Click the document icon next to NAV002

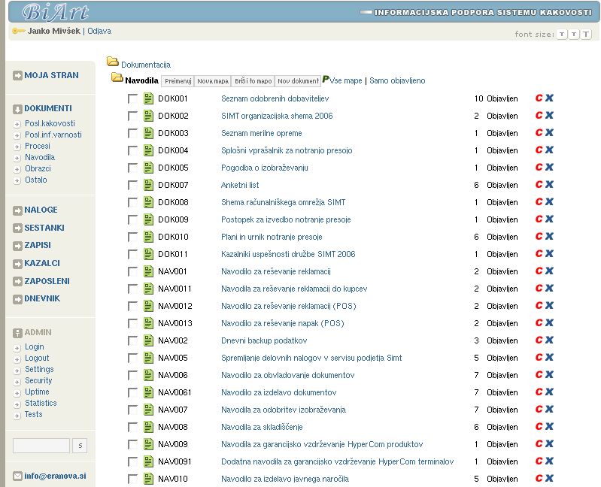[x=149, y=340]
